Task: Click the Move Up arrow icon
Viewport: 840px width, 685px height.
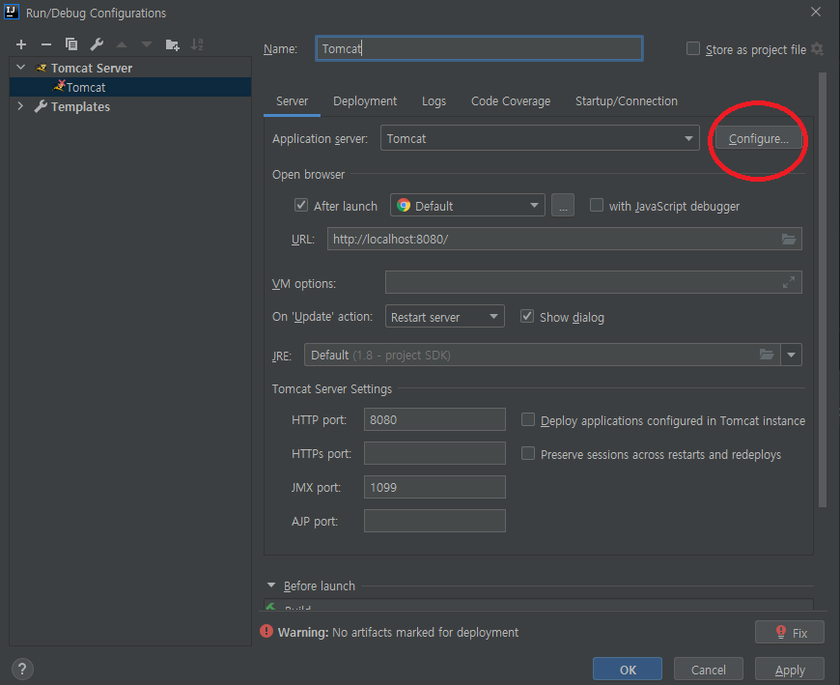Action: 122,44
